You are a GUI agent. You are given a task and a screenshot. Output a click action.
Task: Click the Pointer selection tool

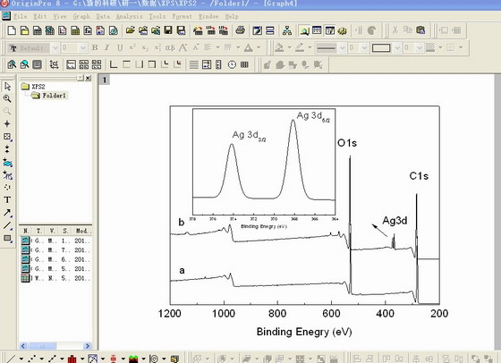(x=7, y=86)
